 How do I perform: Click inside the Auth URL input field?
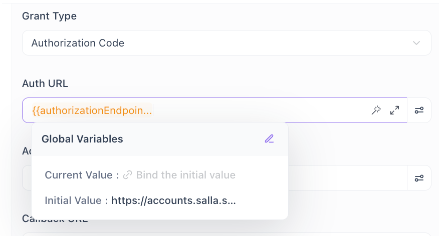(x=261, y=110)
